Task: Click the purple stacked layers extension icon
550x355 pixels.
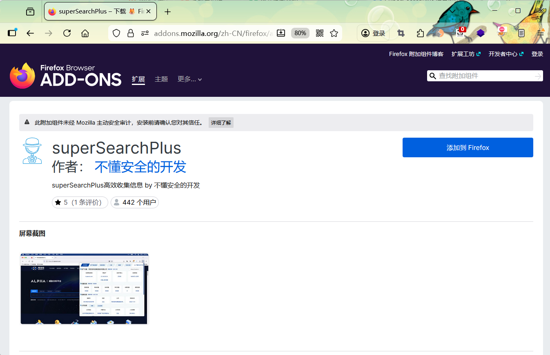Action: click(481, 33)
